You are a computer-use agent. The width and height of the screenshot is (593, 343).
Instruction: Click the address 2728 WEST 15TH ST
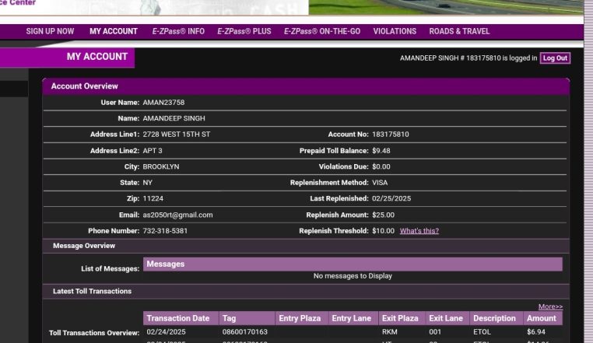[x=176, y=135]
